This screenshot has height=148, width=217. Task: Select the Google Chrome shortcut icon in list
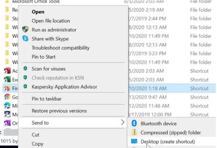(x=7, y=97)
